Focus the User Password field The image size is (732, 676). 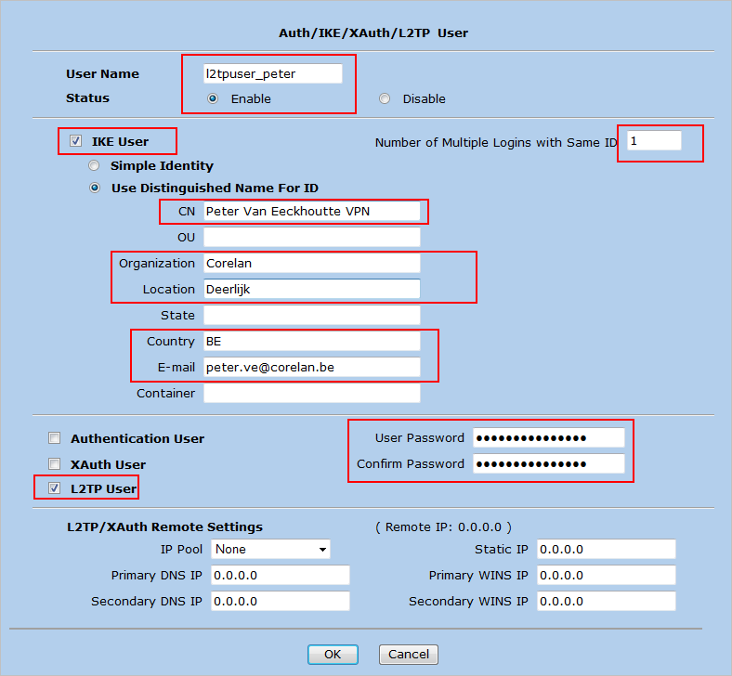548,438
